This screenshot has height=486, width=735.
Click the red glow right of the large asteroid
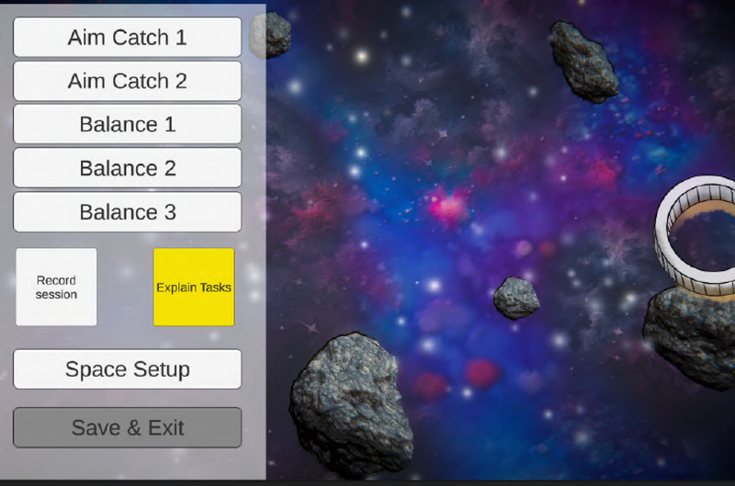(481, 373)
